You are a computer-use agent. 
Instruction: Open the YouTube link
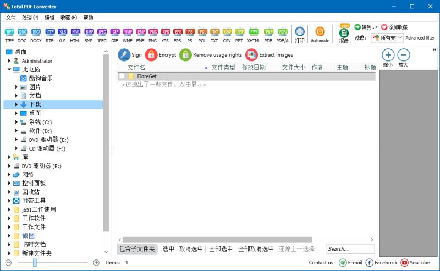click(x=415, y=263)
